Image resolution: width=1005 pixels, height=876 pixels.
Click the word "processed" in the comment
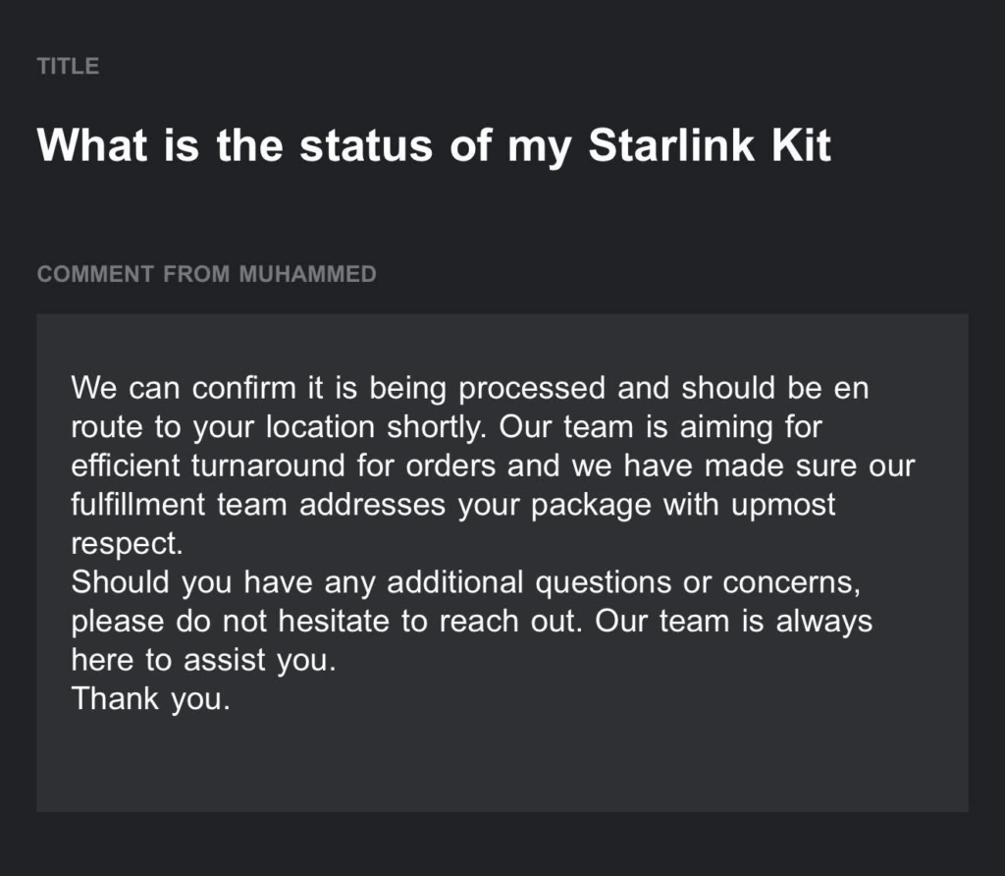pos(532,388)
